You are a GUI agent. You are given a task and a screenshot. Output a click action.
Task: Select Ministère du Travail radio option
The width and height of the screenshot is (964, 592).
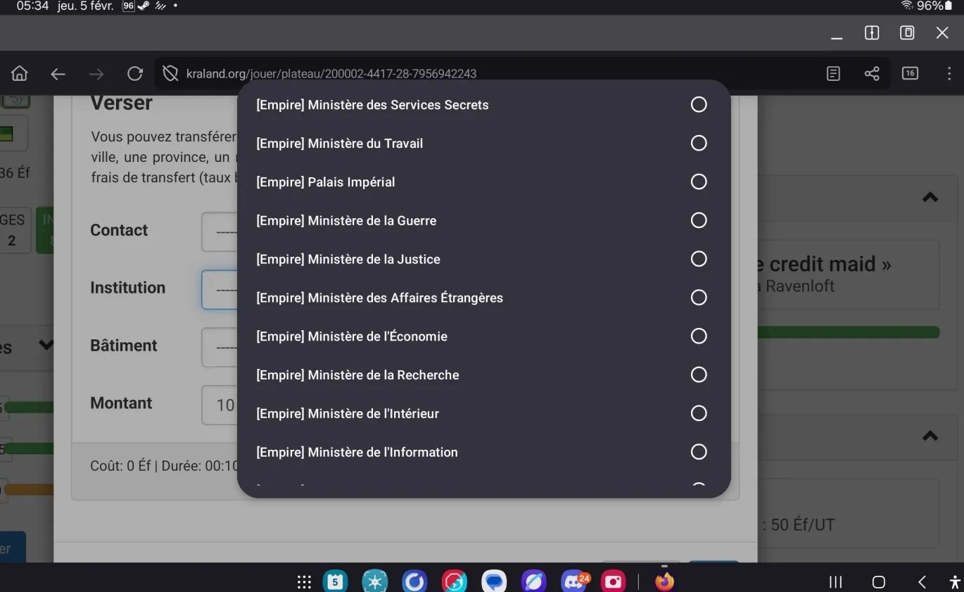[483, 144]
